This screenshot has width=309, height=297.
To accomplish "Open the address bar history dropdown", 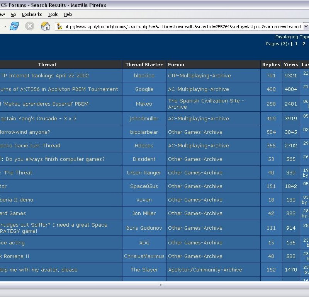I will pos(306,26).
